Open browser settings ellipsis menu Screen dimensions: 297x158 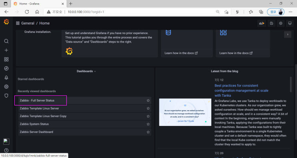coord(290,12)
